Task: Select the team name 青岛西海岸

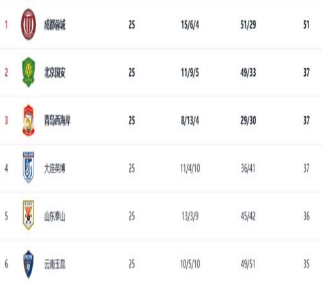Action: [57, 120]
